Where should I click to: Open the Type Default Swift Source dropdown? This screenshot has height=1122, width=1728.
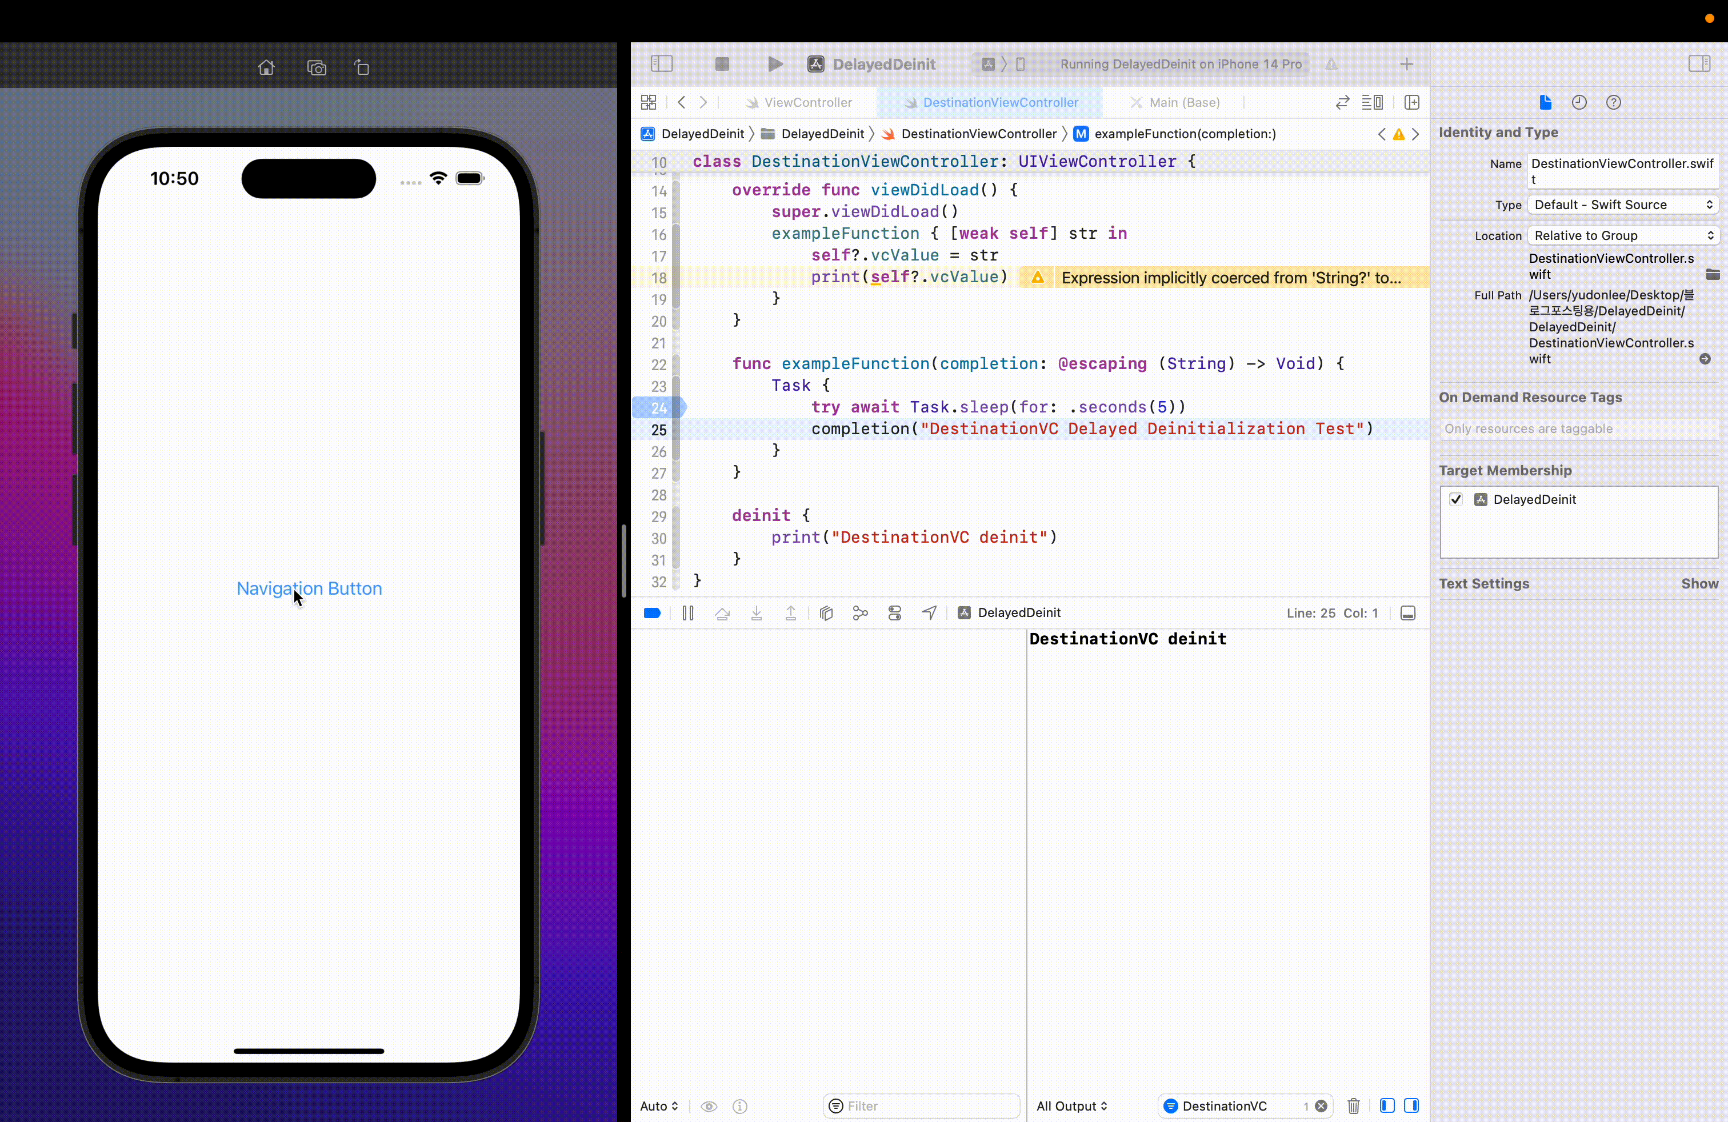click(1622, 205)
